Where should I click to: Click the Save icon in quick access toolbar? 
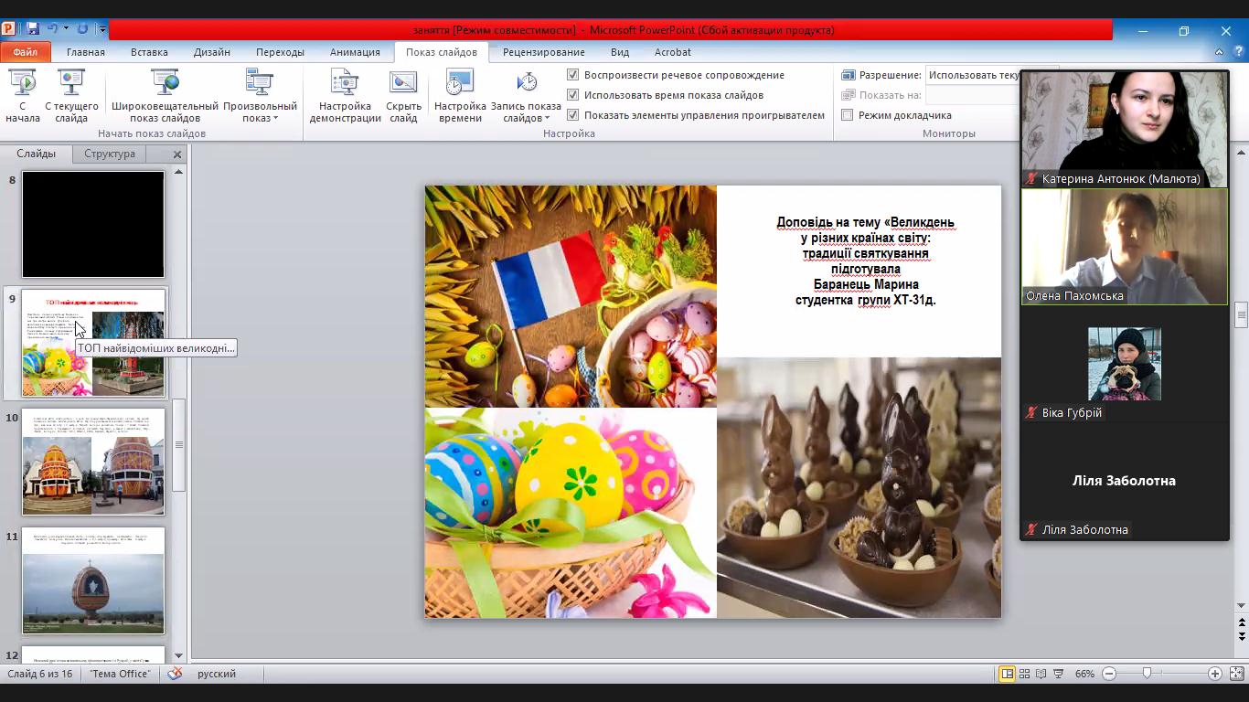coord(33,29)
